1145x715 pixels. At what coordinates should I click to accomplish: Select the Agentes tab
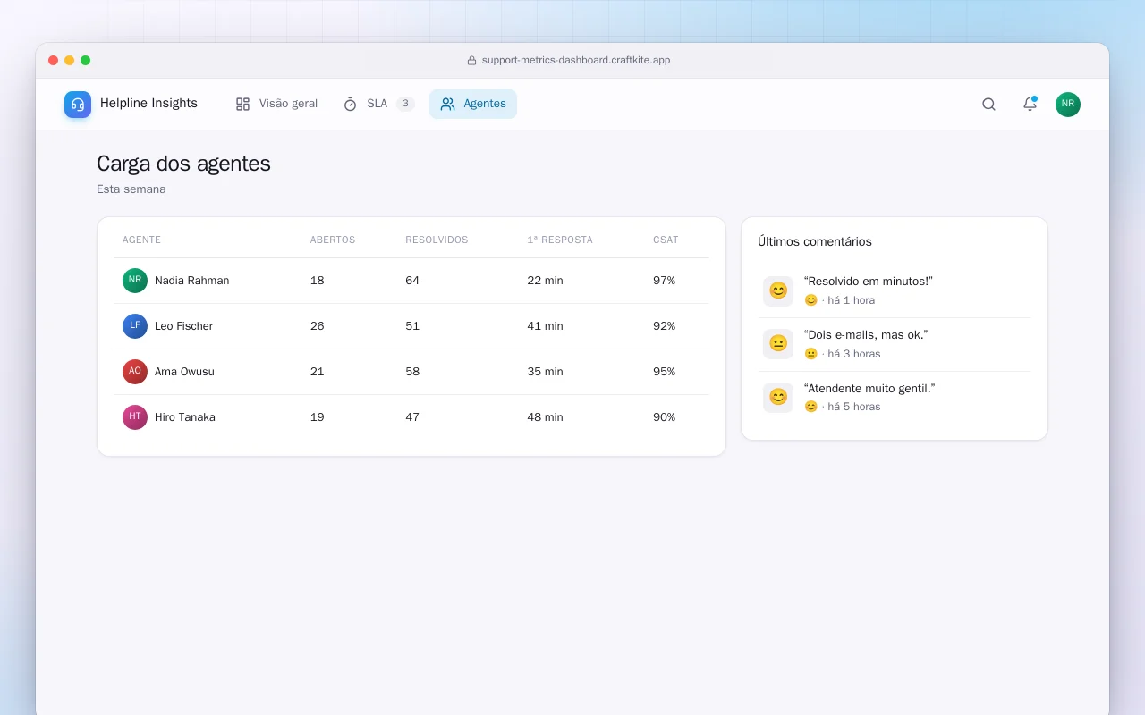click(473, 104)
